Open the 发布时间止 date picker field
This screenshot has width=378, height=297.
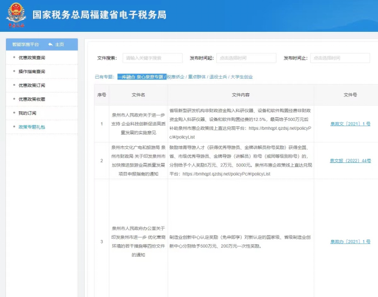coord(340,58)
